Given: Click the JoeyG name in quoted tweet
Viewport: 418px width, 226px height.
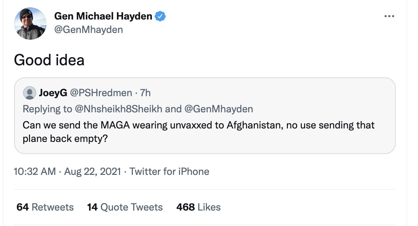Looking at the screenshot, I should pos(53,93).
